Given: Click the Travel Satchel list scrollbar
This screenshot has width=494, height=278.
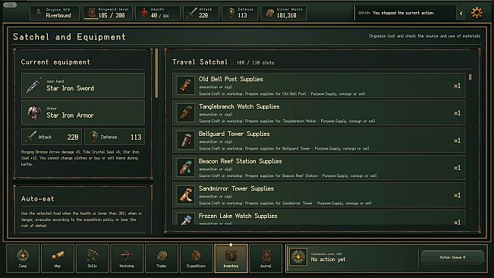Looking at the screenshot, I should (x=470, y=77).
